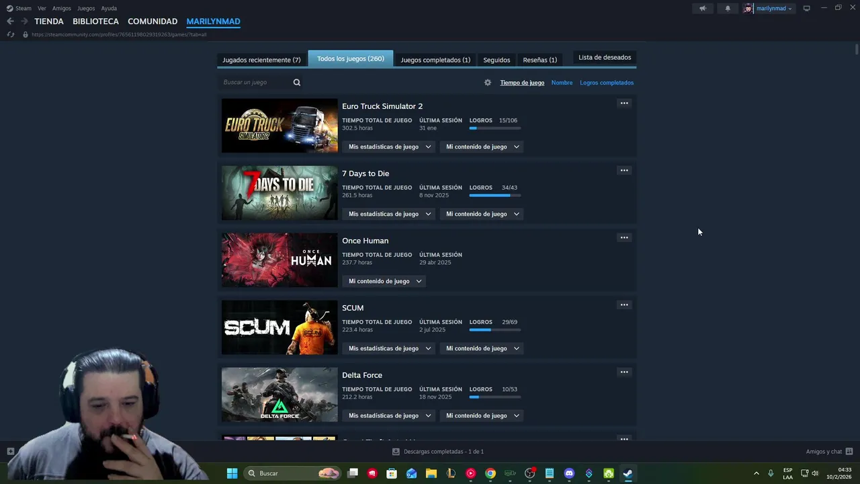Open options menu for Euro Truck Simulator 2
This screenshot has height=484, width=860.
(x=624, y=104)
